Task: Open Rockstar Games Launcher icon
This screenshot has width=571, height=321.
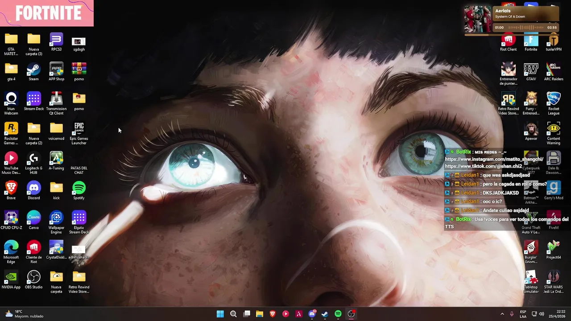Action: 11,134
